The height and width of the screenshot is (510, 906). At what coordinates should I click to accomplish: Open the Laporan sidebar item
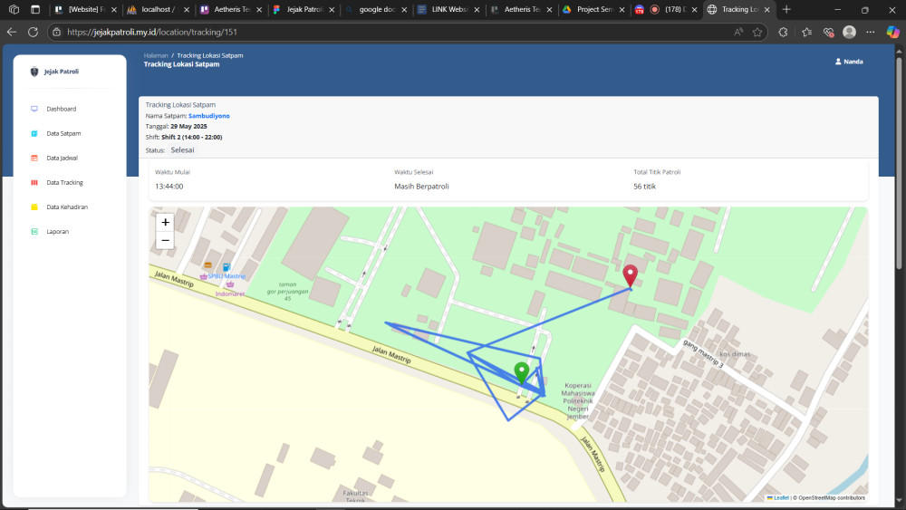(x=58, y=232)
